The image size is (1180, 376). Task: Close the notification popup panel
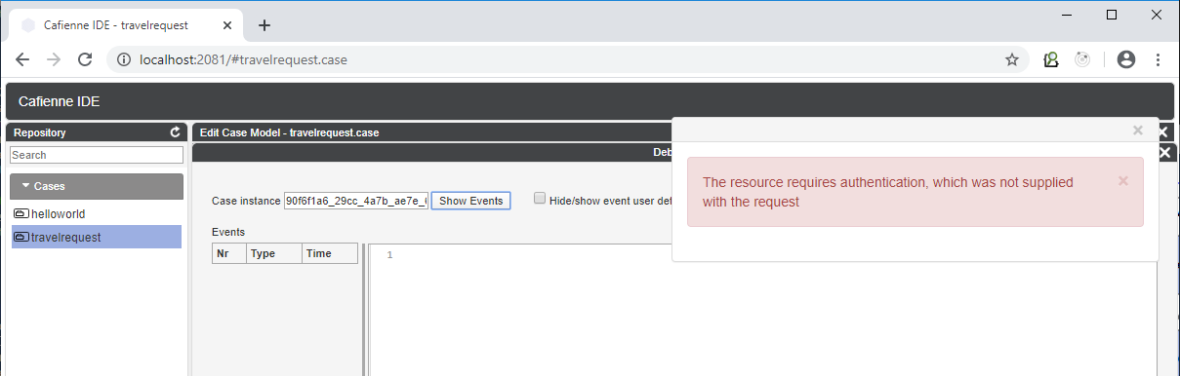tap(1137, 130)
